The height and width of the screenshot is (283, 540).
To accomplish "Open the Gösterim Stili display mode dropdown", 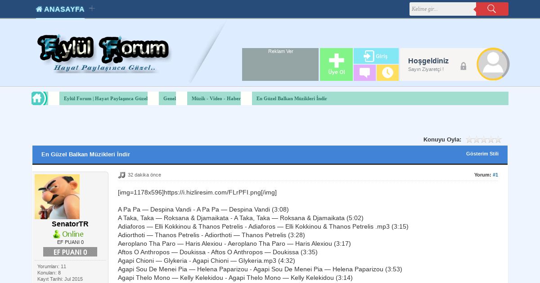I will (x=482, y=154).
